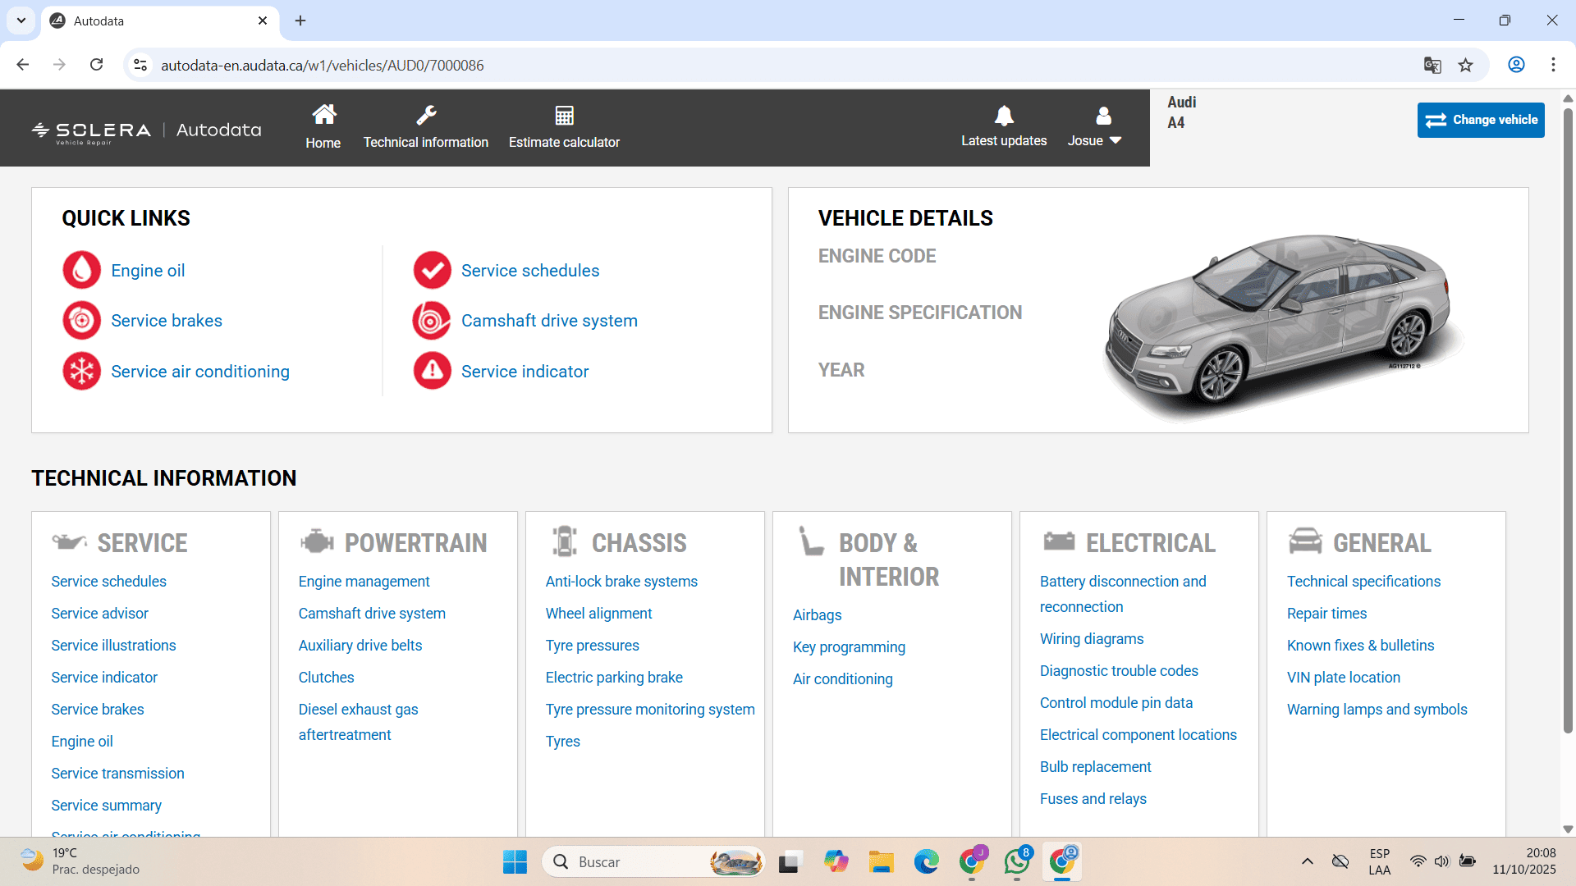This screenshot has width=1576, height=886.
Task: Open Diagnostic trouble codes link
Action: point(1118,670)
